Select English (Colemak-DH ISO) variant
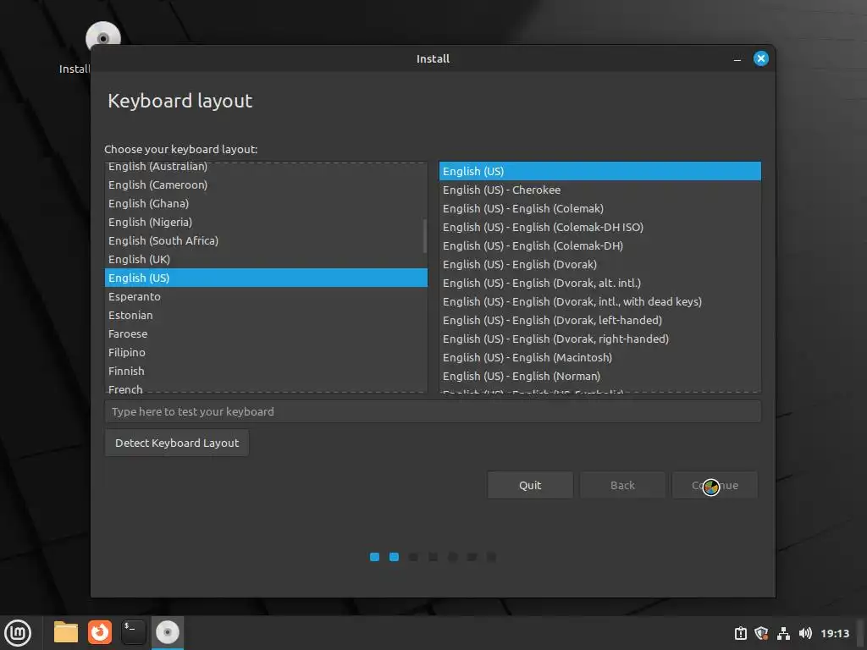 600,227
